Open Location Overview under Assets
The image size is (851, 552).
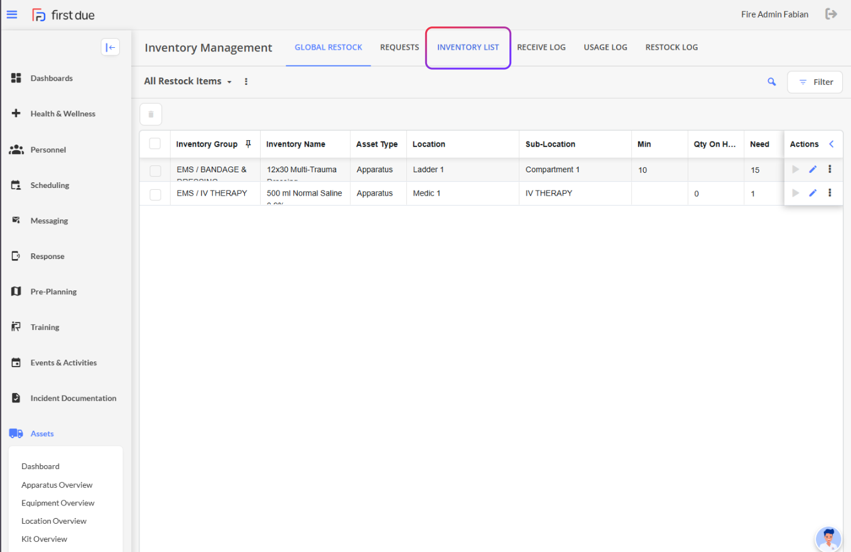(54, 521)
